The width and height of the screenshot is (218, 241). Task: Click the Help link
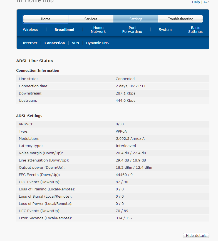tap(196, 2)
